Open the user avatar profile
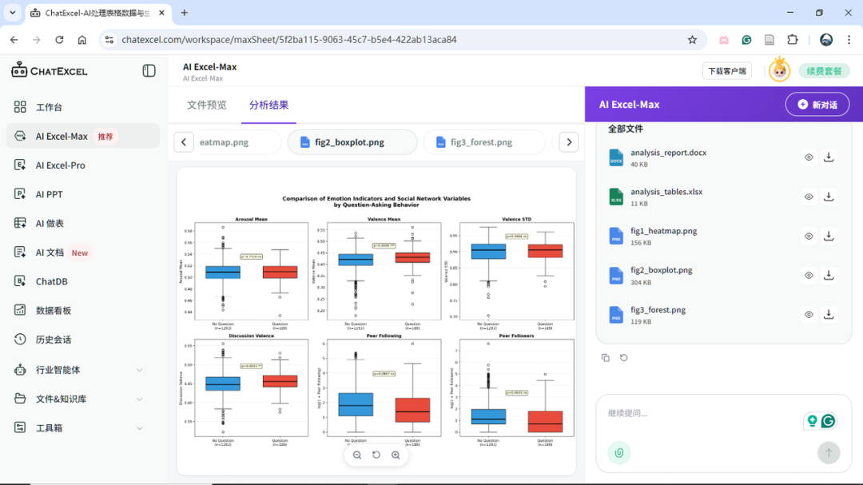 (779, 70)
